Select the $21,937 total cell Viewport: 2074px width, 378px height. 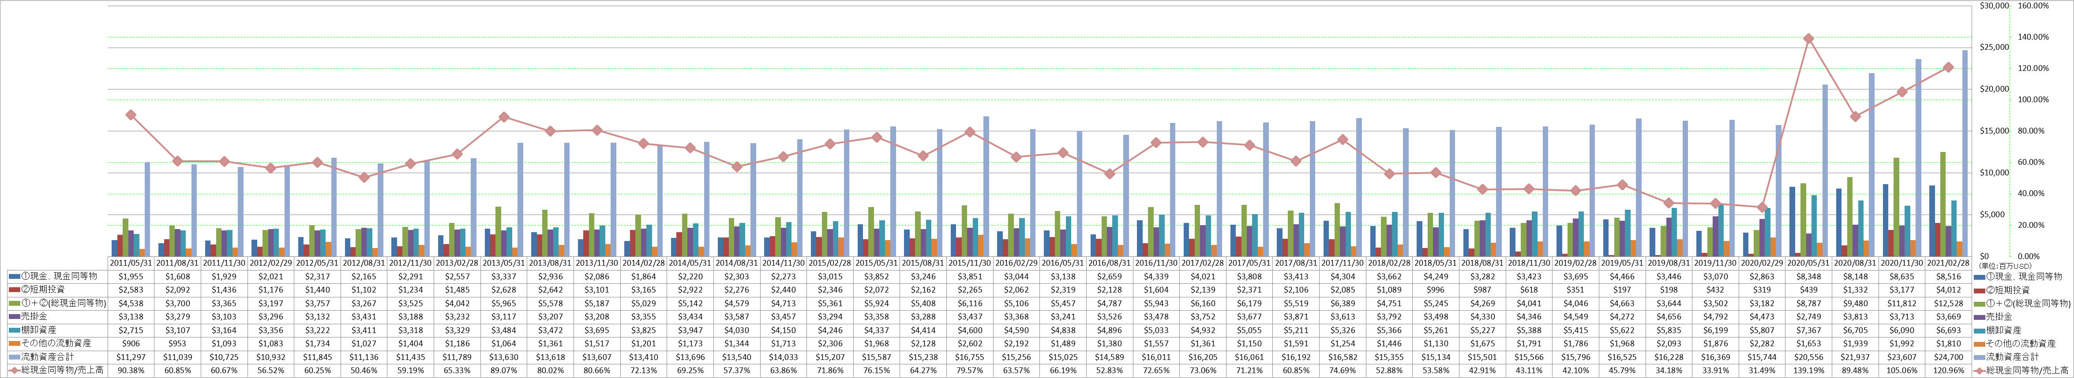(x=1856, y=357)
